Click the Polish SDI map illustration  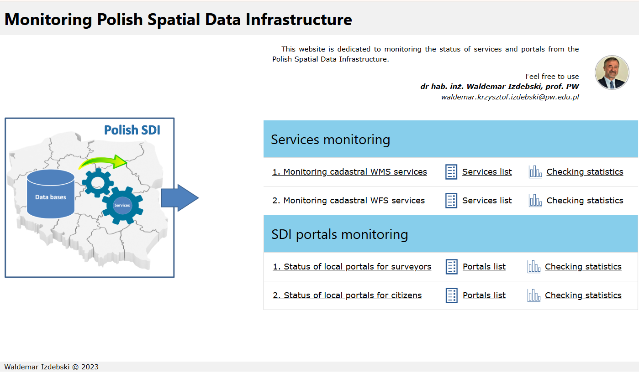point(90,197)
